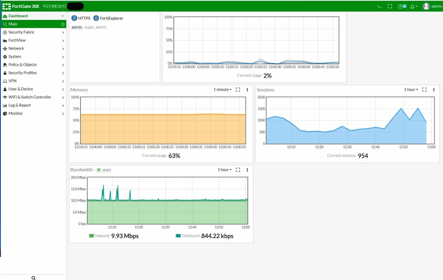
Task: Open the CLI console icon
Action: click(x=379, y=7)
